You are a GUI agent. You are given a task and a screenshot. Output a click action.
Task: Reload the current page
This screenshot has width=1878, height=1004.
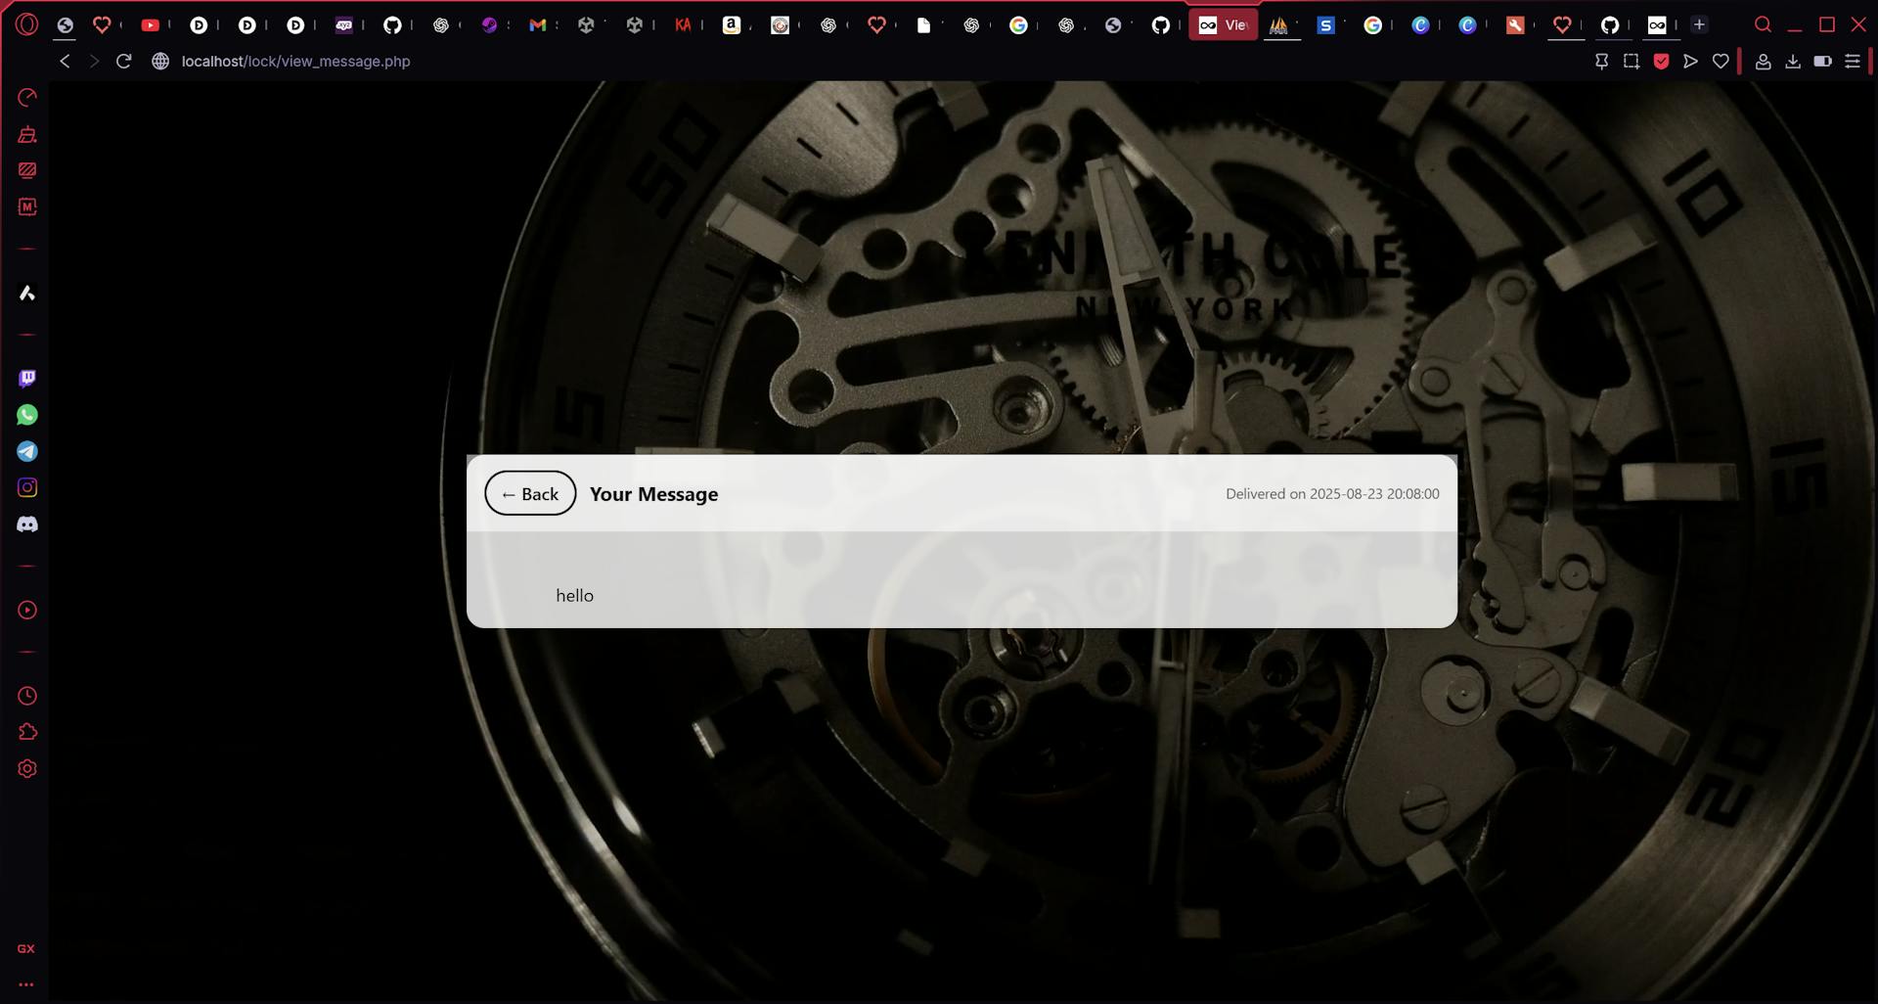pyautogui.click(x=123, y=61)
